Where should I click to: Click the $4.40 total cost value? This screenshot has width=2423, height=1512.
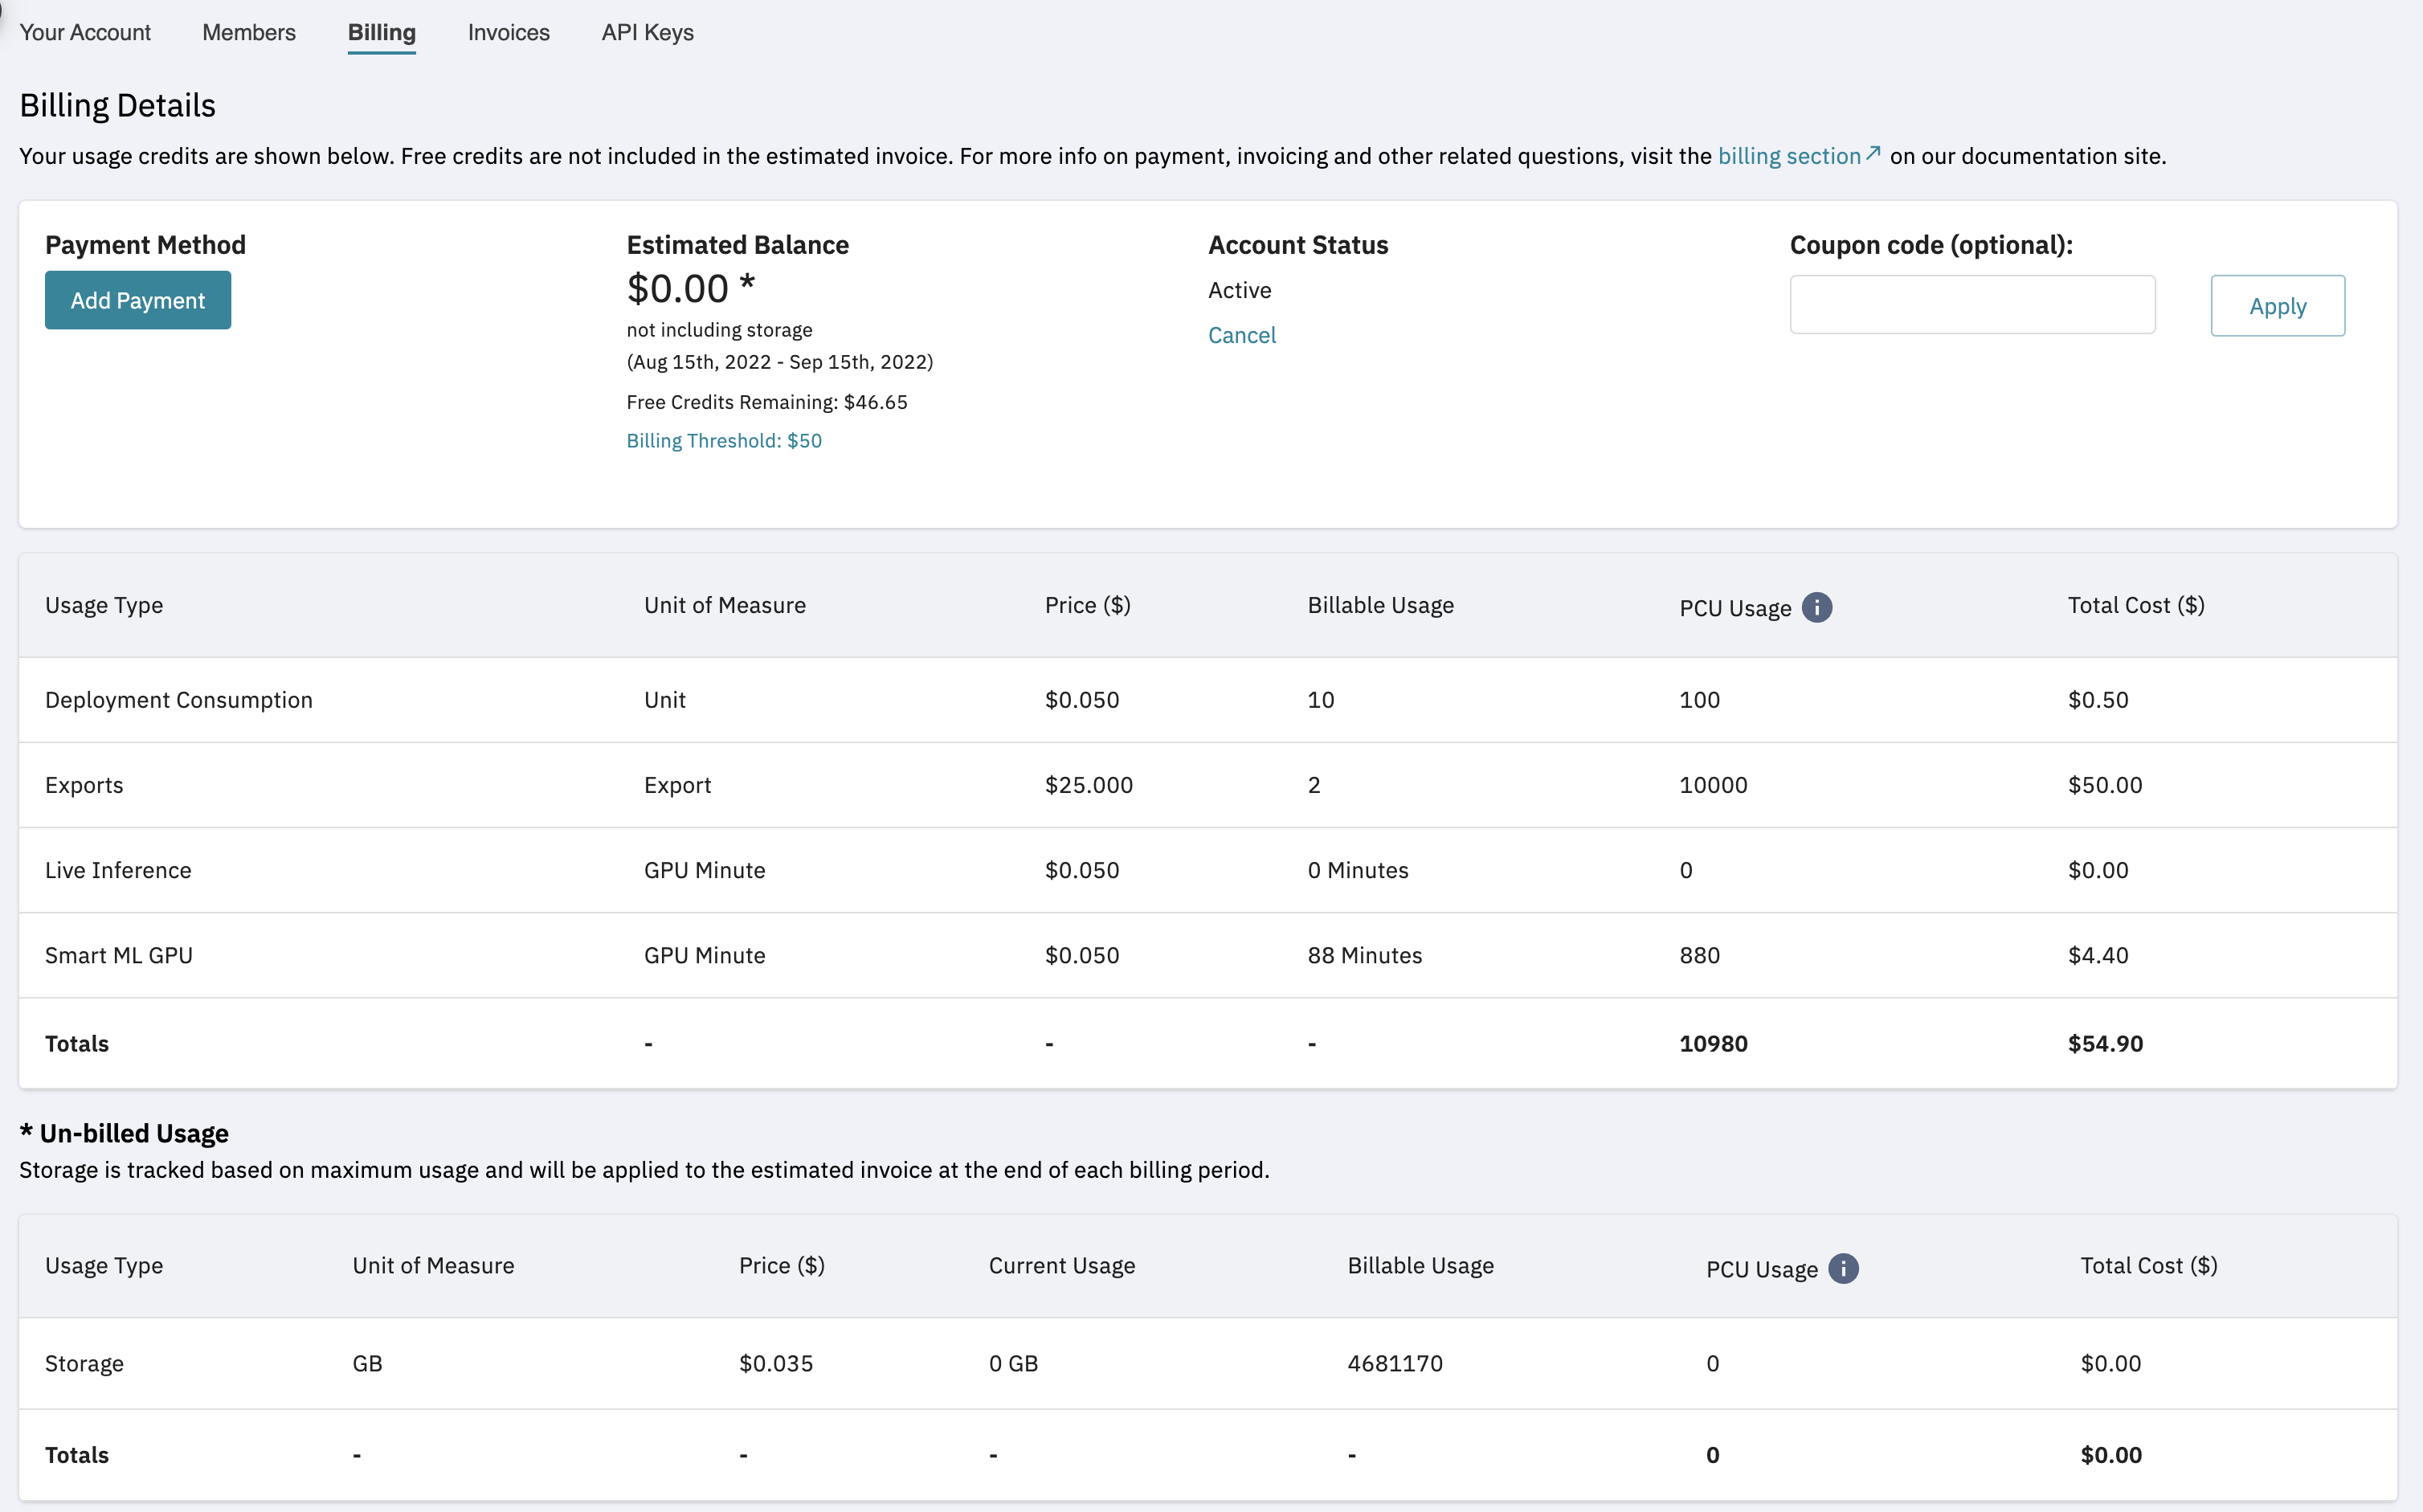pyautogui.click(x=2098, y=955)
